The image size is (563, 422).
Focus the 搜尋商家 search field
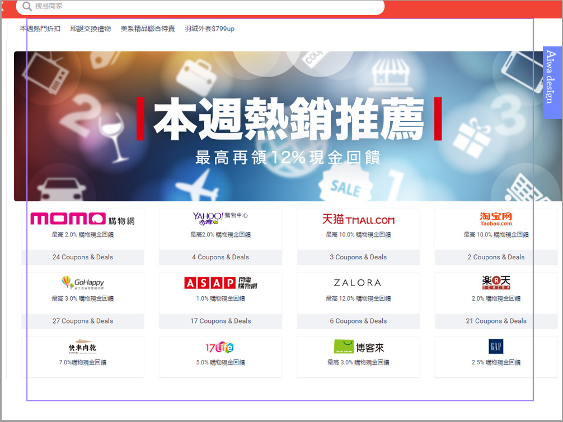[200, 7]
